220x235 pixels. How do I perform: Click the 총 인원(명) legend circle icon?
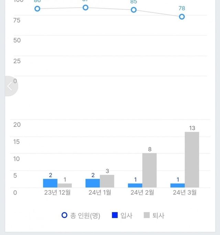64,215
